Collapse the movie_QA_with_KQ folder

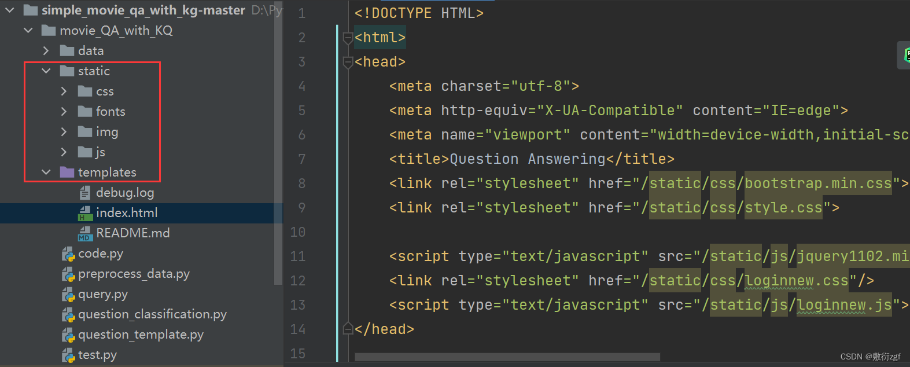(28, 30)
